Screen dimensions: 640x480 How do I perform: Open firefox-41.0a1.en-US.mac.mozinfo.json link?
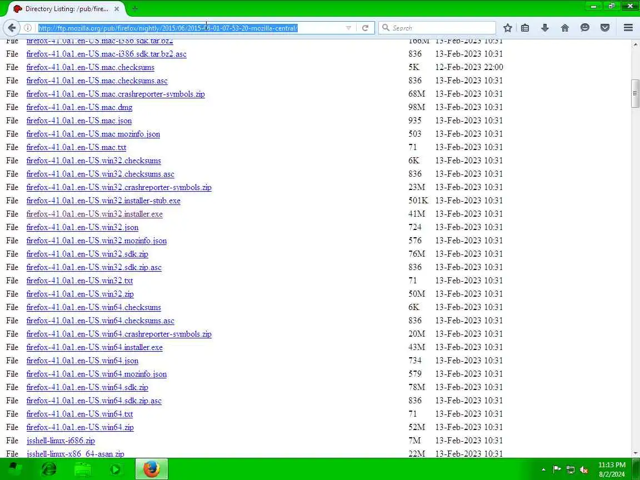click(x=93, y=134)
